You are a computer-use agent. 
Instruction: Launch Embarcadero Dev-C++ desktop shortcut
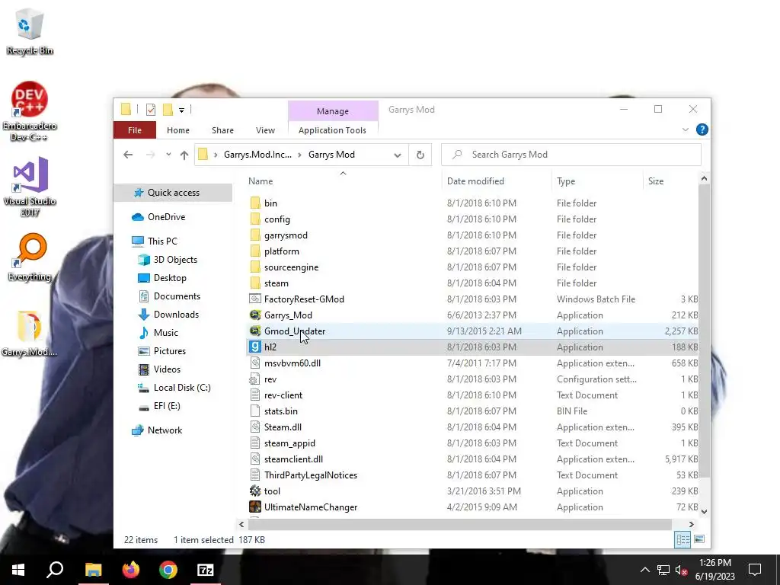30,111
